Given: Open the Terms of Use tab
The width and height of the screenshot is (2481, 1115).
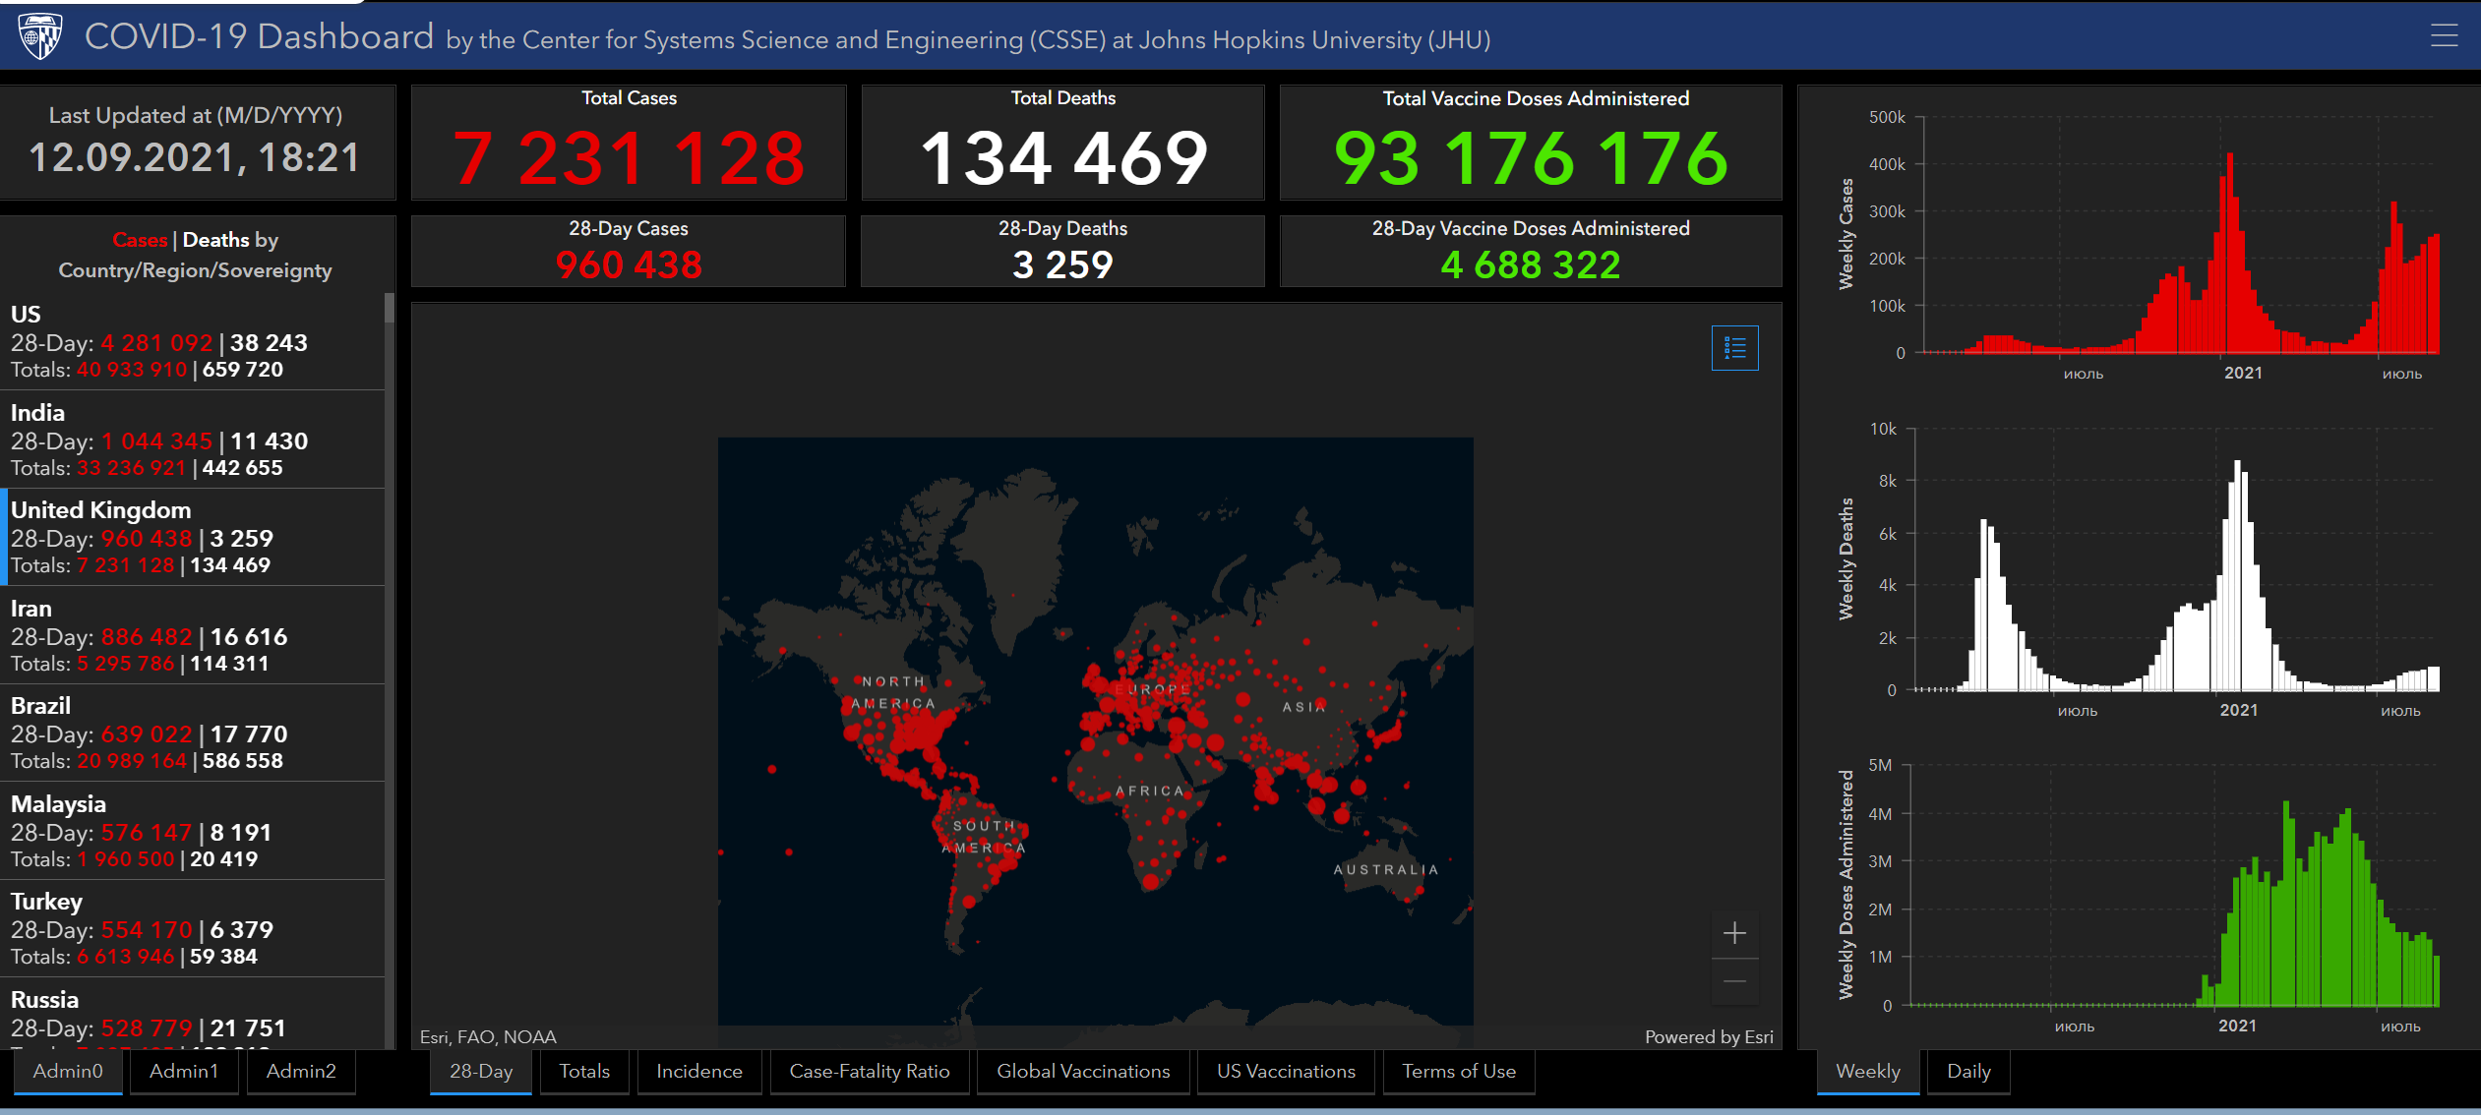Looking at the screenshot, I should (1459, 1071).
